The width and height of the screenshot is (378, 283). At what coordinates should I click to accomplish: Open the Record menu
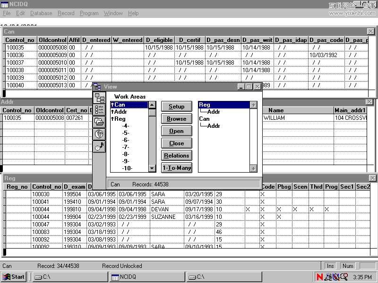pyautogui.click(x=66, y=13)
